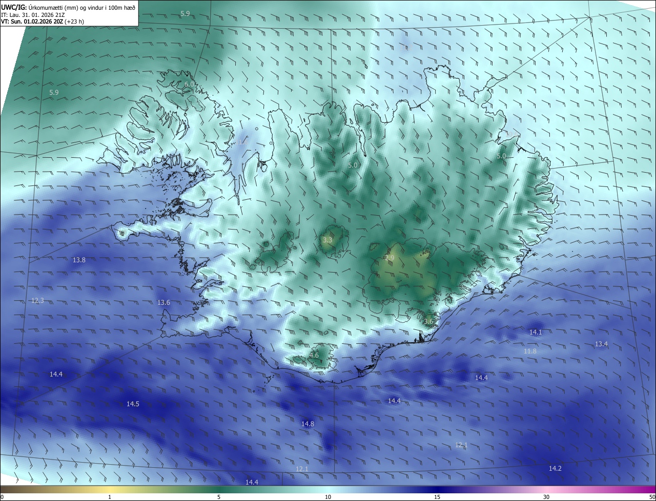This screenshot has width=656, height=501.
Task: Click the 3.6 value label
Action: click(x=429, y=322)
